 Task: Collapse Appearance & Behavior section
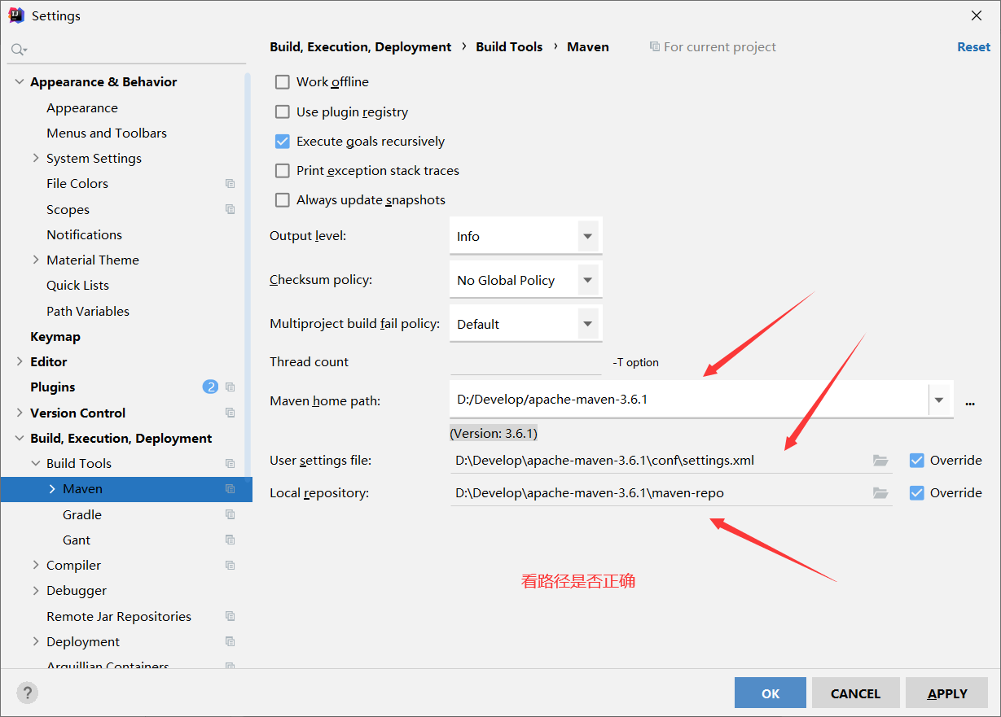tap(19, 82)
